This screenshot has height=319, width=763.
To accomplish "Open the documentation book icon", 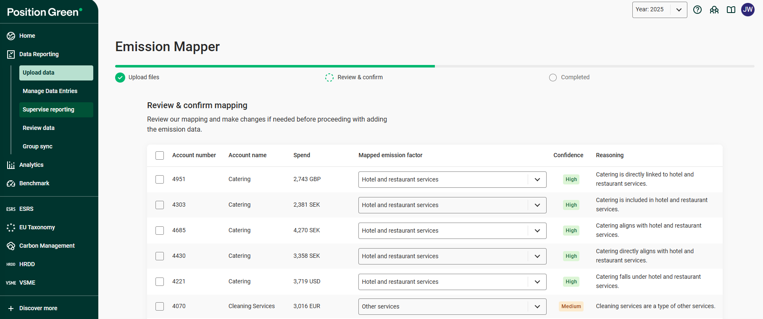I will (x=731, y=10).
